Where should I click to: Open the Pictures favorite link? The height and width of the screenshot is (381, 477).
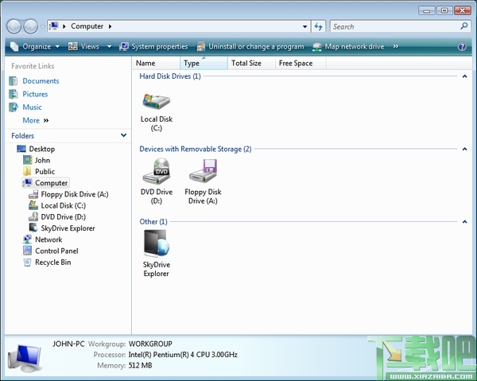[35, 94]
